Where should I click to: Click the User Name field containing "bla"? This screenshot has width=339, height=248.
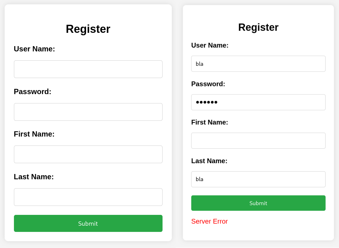[x=258, y=64]
